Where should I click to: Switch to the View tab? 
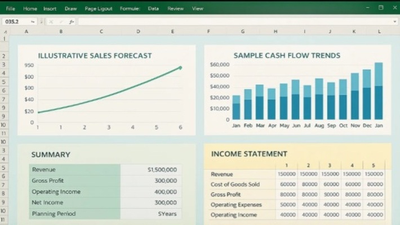point(197,8)
